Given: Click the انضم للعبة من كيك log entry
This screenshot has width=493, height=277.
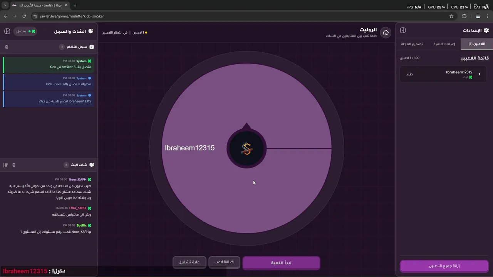Looking at the screenshot, I should tap(49, 99).
